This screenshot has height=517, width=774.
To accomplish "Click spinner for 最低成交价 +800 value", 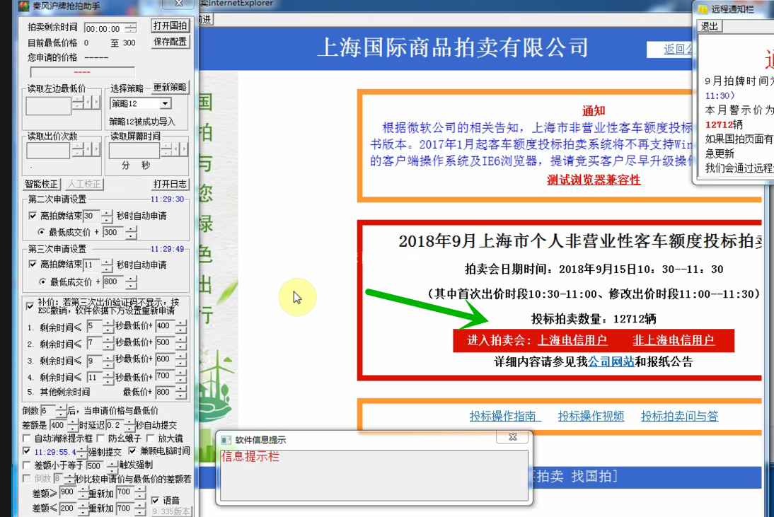I will tap(131, 282).
